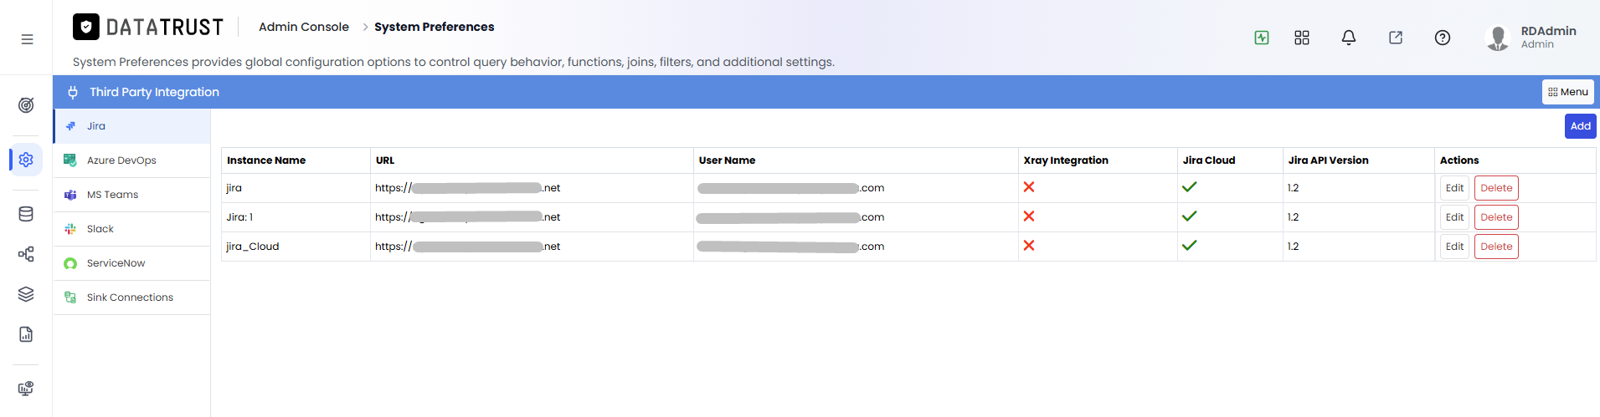
Task: Switch to the Slack integration
Action: tap(132, 229)
